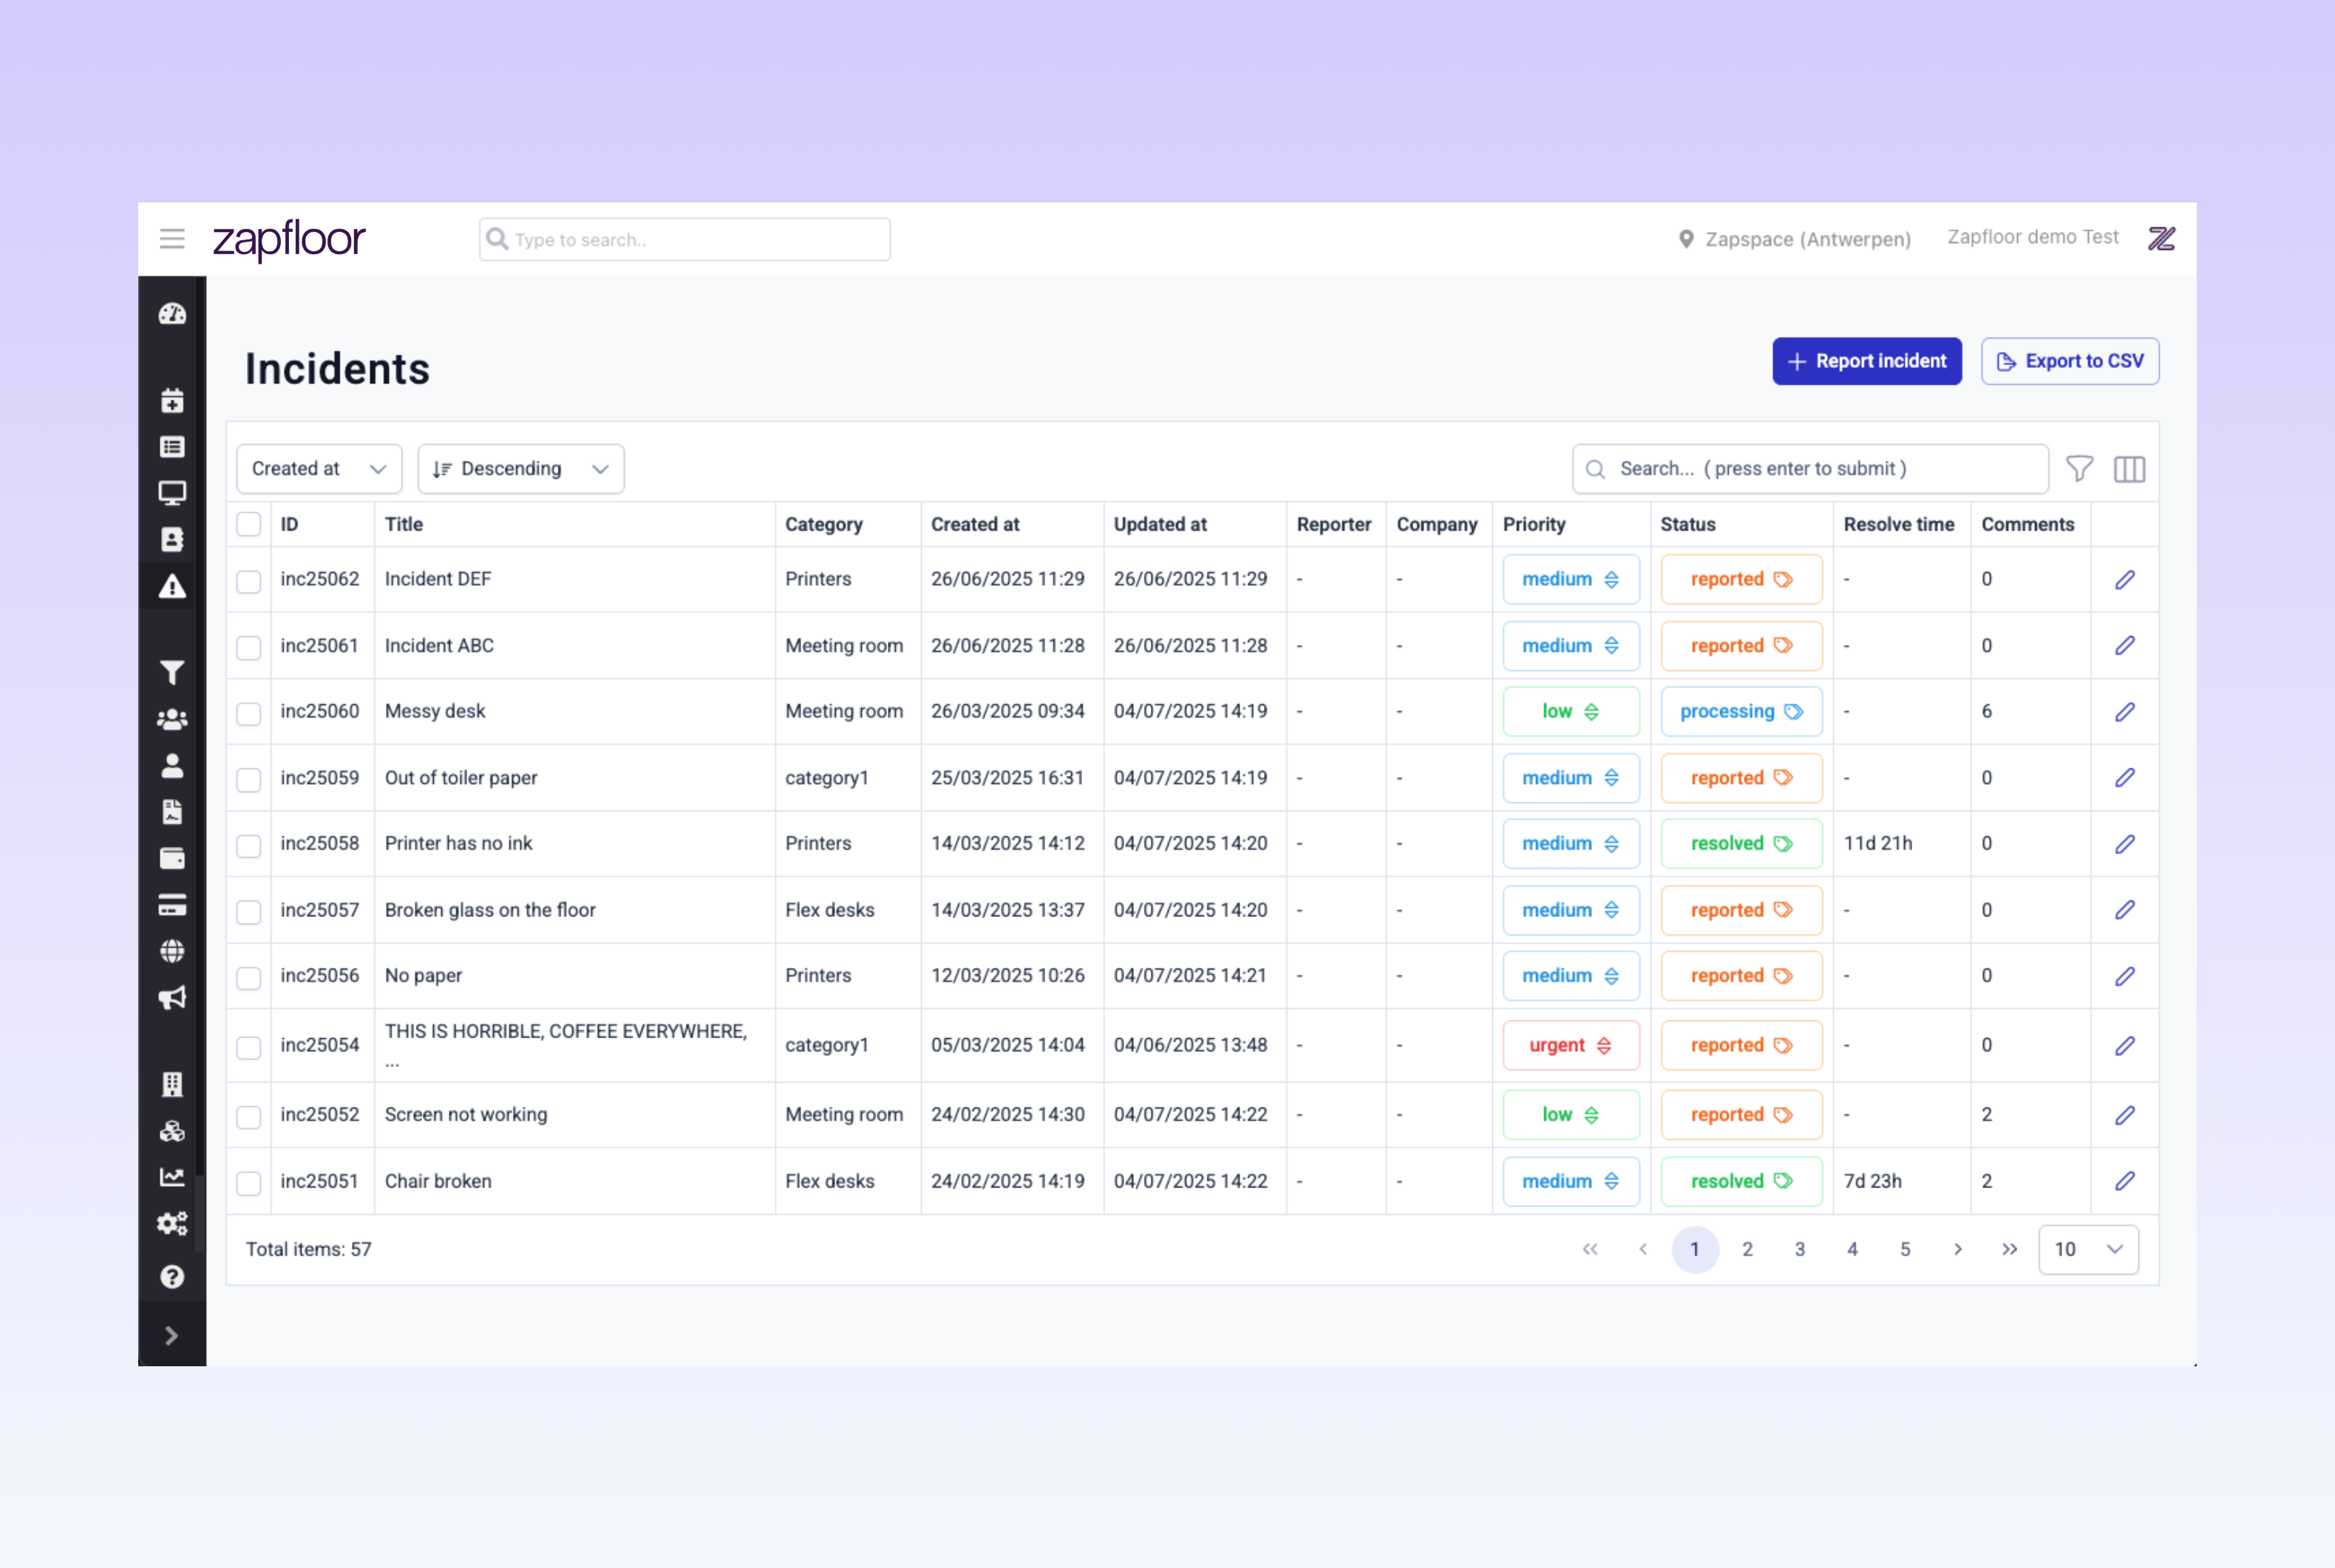Open low priority dropdown for Messy desk

pyautogui.click(x=1571, y=711)
